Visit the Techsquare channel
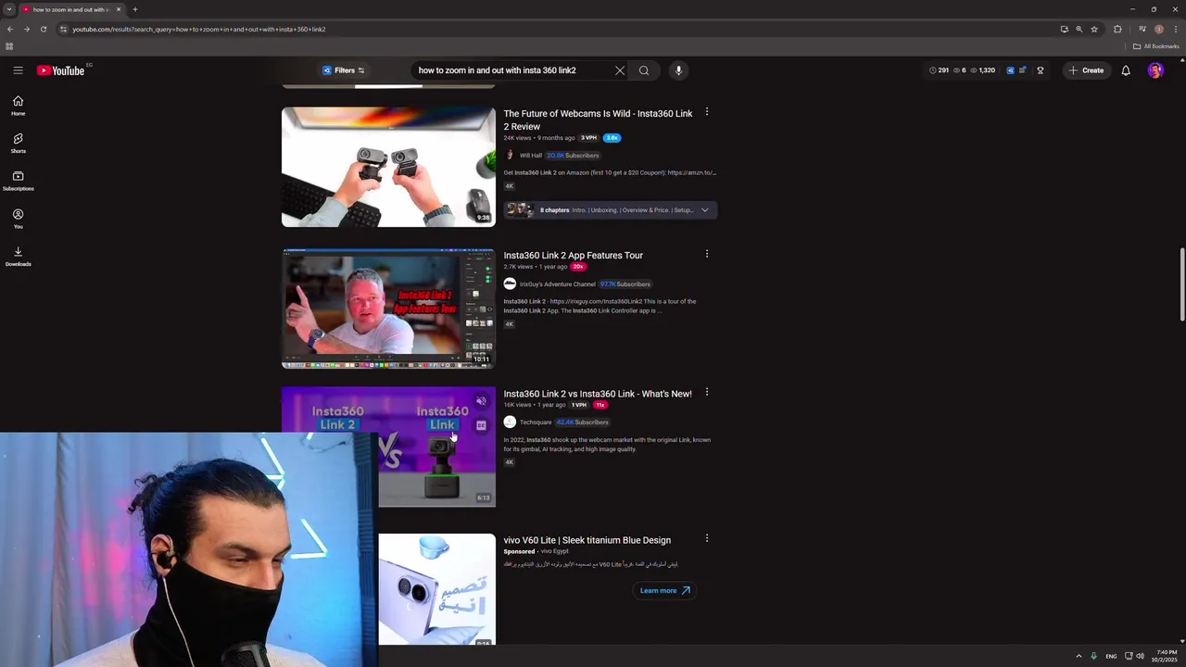This screenshot has width=1186, height=667. 536,422
